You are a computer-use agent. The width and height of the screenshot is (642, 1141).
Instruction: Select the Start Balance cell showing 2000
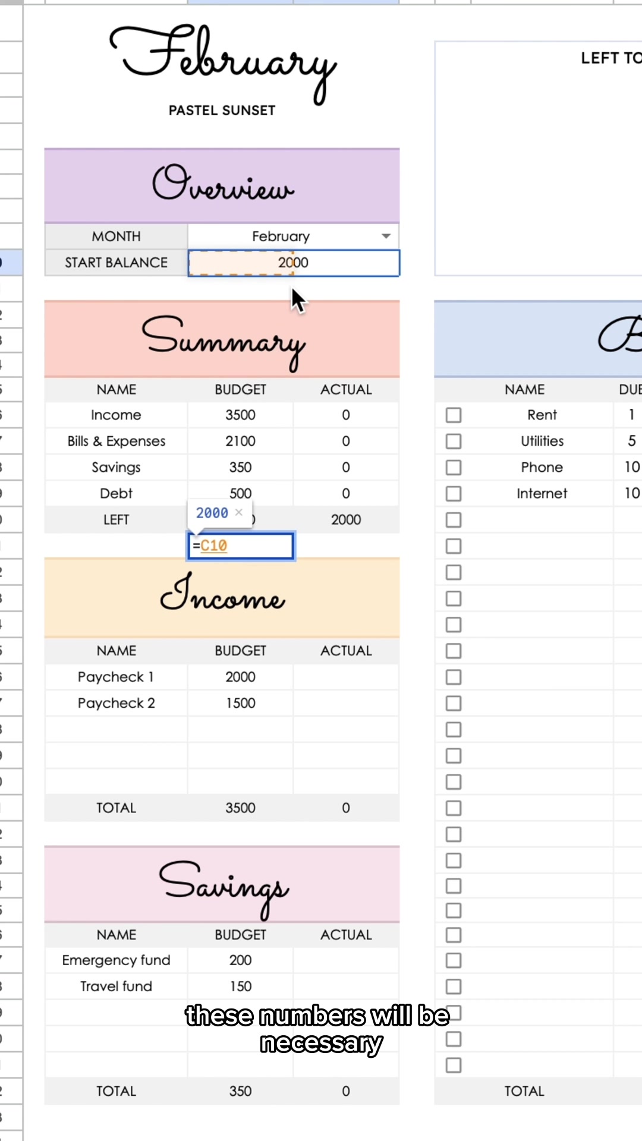coord(294,263)
